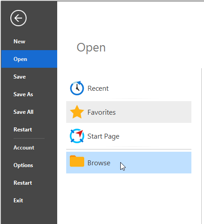Screen dimensions: 204x224
Task: Open the Favorites location label
Action: click(101, 112)
